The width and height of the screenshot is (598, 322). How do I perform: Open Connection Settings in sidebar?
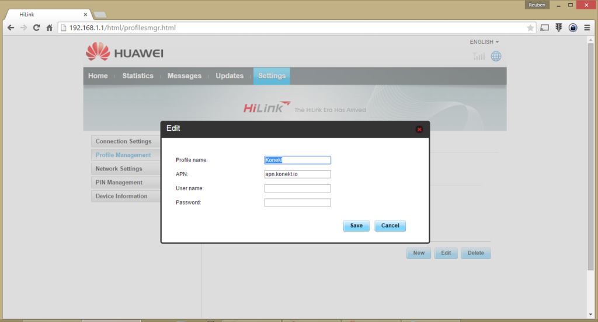(126, 141)
